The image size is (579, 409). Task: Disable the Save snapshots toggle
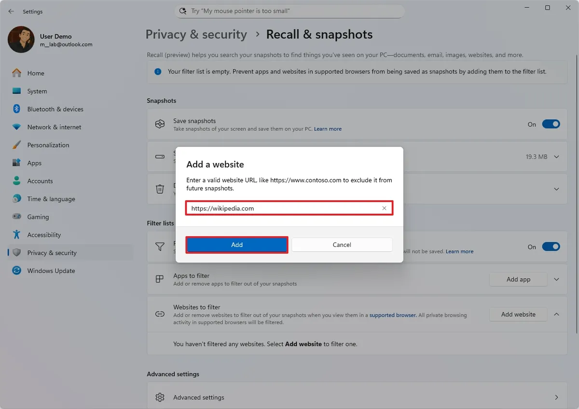(x=551, y=124)
